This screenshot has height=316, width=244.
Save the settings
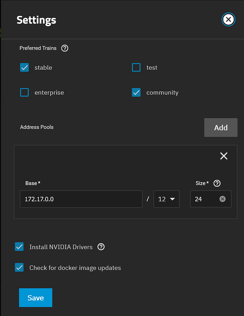[x=36, y=297]
